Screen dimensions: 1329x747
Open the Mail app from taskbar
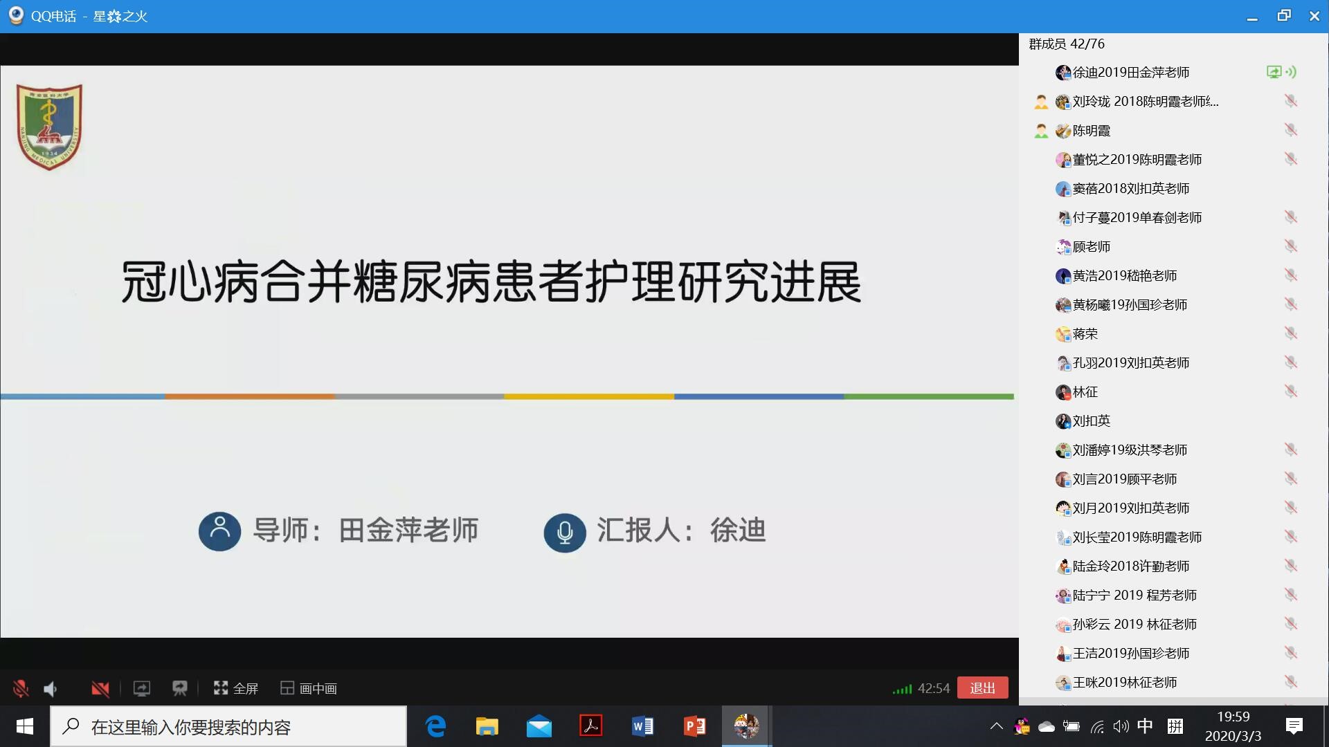click(x=539, y=726)
